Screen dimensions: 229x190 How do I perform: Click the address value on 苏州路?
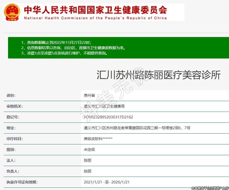(x=137, y=128)
